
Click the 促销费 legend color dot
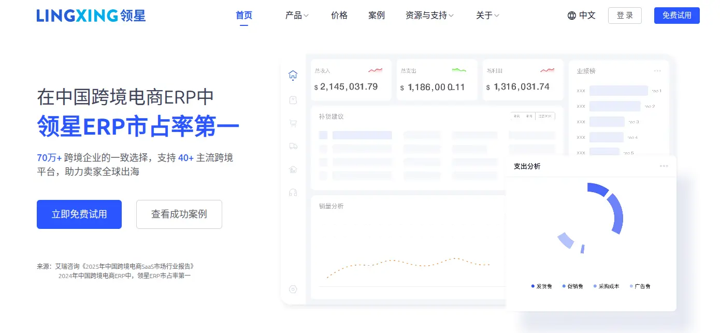coord(564,286)
